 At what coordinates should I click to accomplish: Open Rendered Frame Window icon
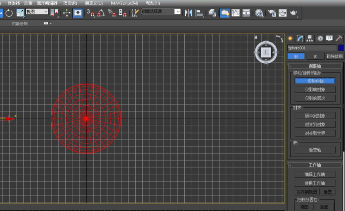tap(282, 13)
